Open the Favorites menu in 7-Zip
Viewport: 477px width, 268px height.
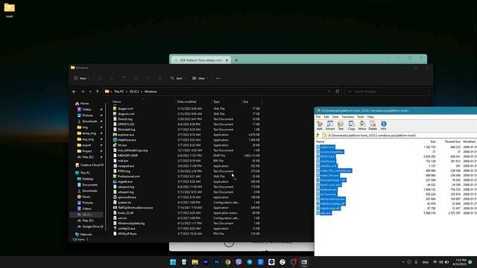(348, 117)
